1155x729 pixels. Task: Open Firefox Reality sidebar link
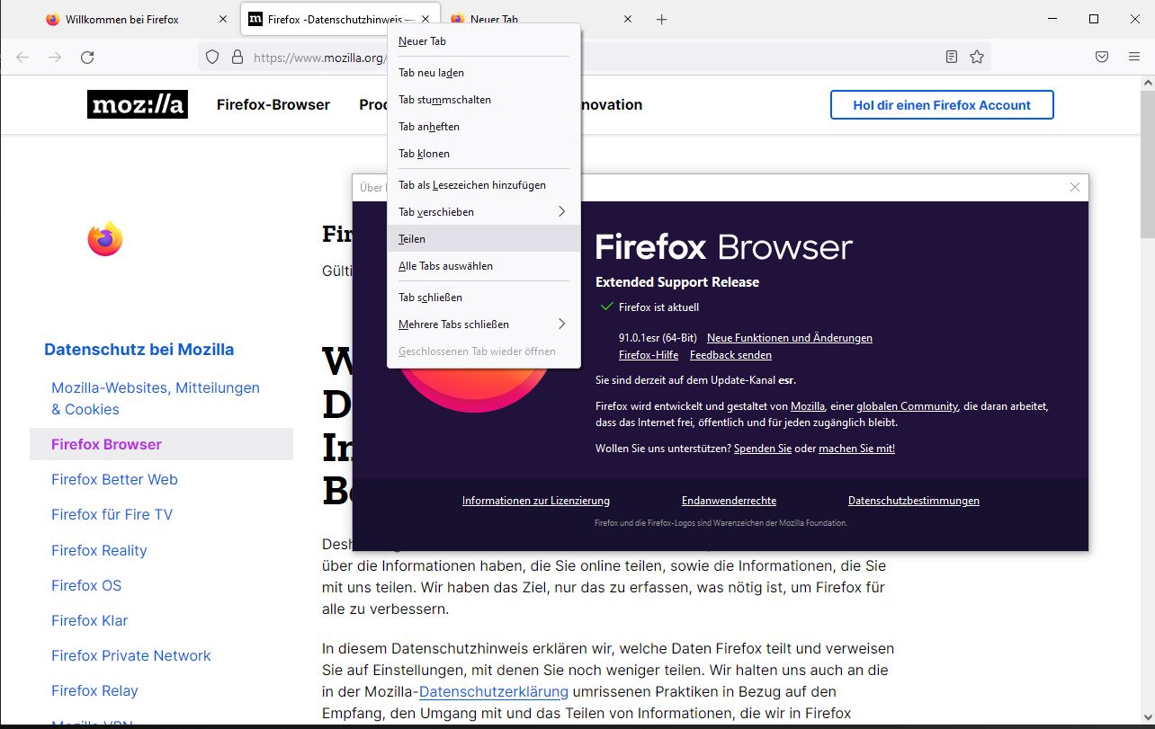pos(99,550)
